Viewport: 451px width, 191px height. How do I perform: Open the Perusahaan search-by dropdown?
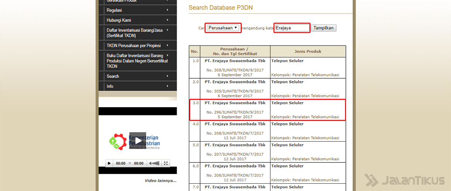point(223,28)
